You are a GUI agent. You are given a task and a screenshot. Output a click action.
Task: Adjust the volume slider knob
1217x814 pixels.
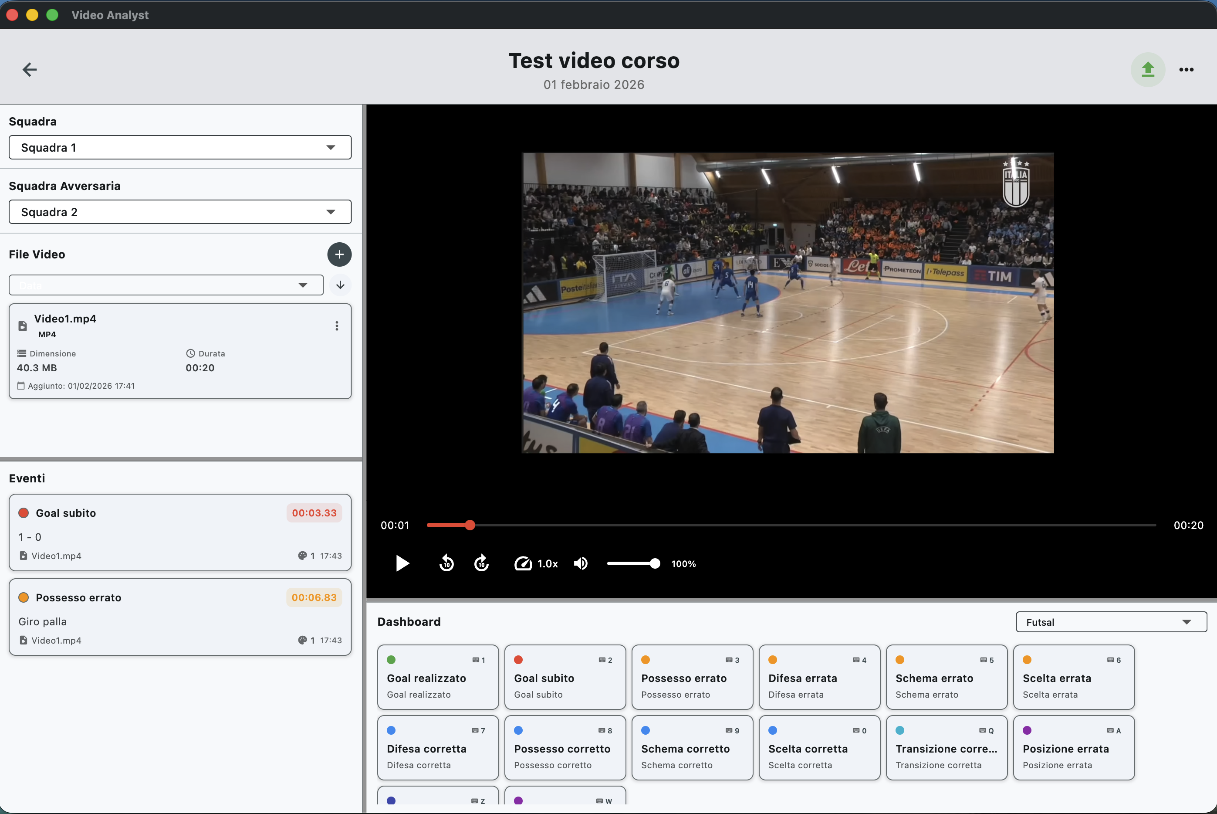click(655, 564)
